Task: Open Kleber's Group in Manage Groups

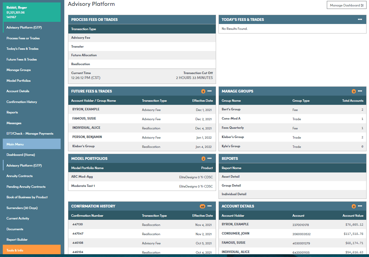Action: (x=292, y=137)
